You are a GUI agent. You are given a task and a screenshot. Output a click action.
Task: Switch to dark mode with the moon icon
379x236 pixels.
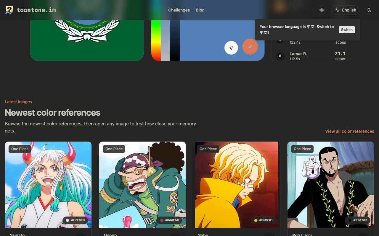click(370, 10)
